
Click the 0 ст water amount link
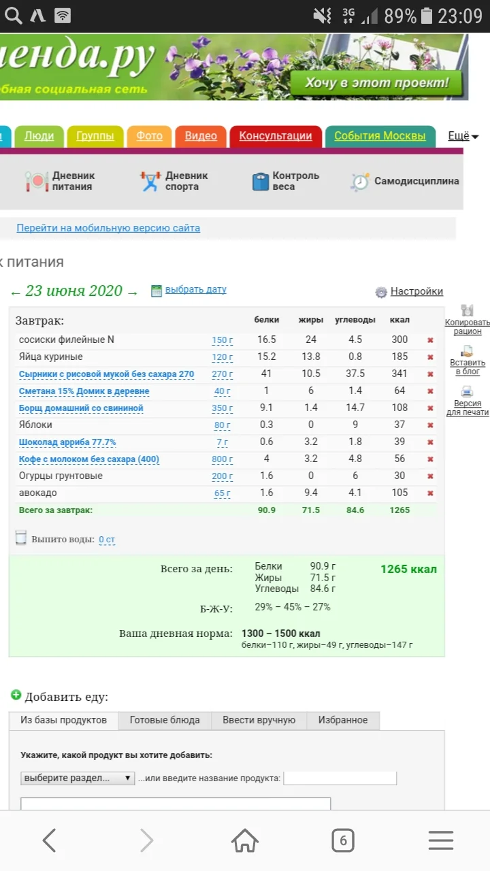(x=107, y=540)
